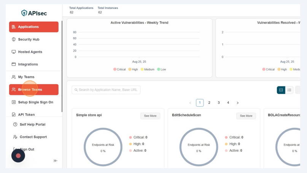Jump to page 3 of applications
Image resolution: width=307 pixels, height=173 pixels.
pos(219,103)
